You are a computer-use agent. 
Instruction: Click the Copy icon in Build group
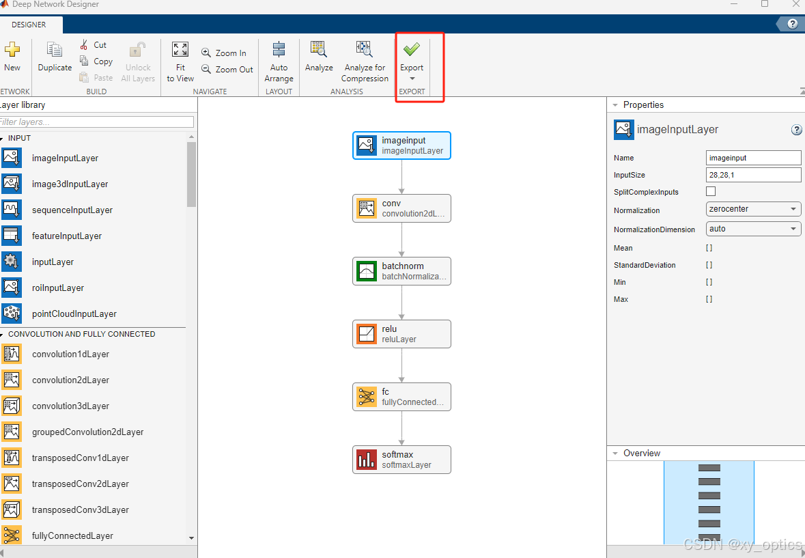(x=84, y=61)
